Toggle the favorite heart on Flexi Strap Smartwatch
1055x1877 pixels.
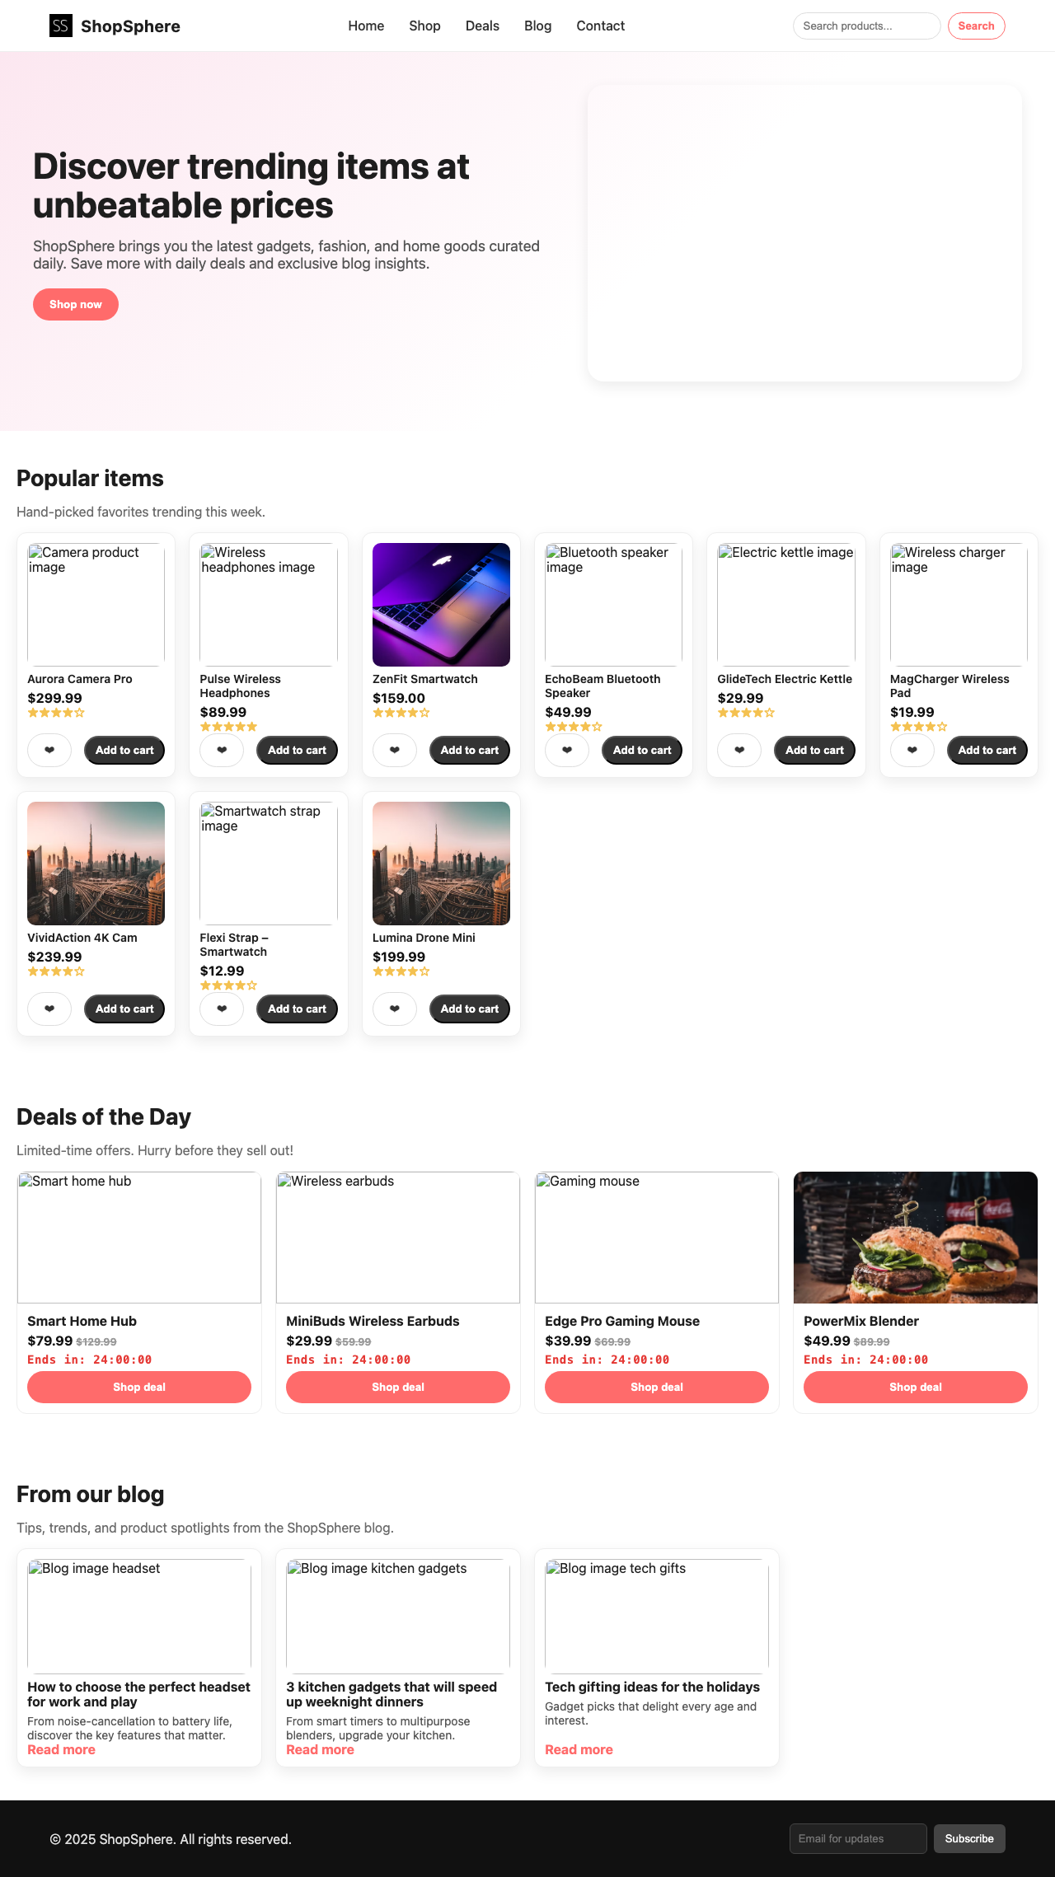tap(221, 1009)
